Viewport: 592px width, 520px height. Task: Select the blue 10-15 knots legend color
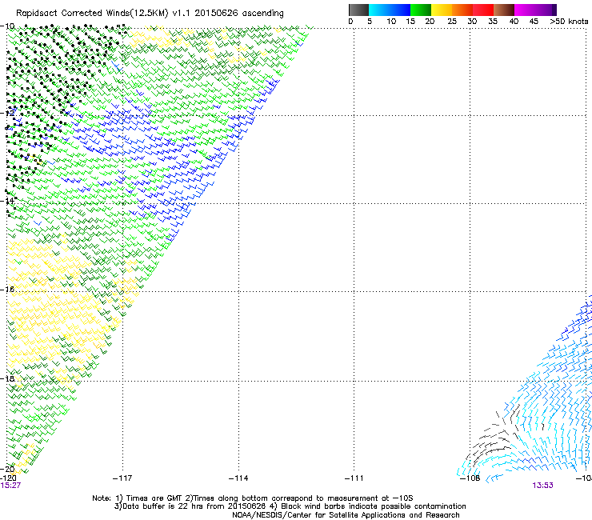[400, 10]
